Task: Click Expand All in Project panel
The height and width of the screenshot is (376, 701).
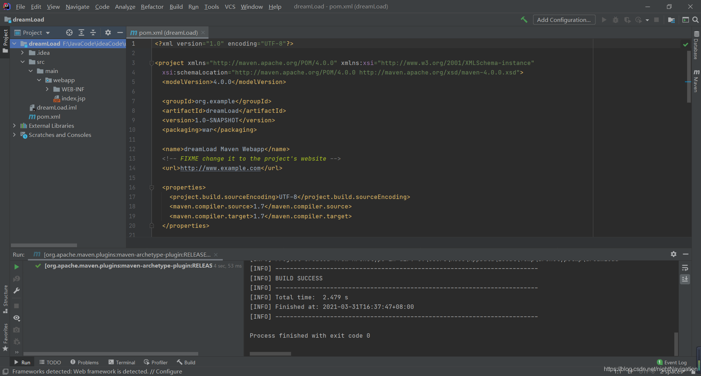Action: coord(81,32)
